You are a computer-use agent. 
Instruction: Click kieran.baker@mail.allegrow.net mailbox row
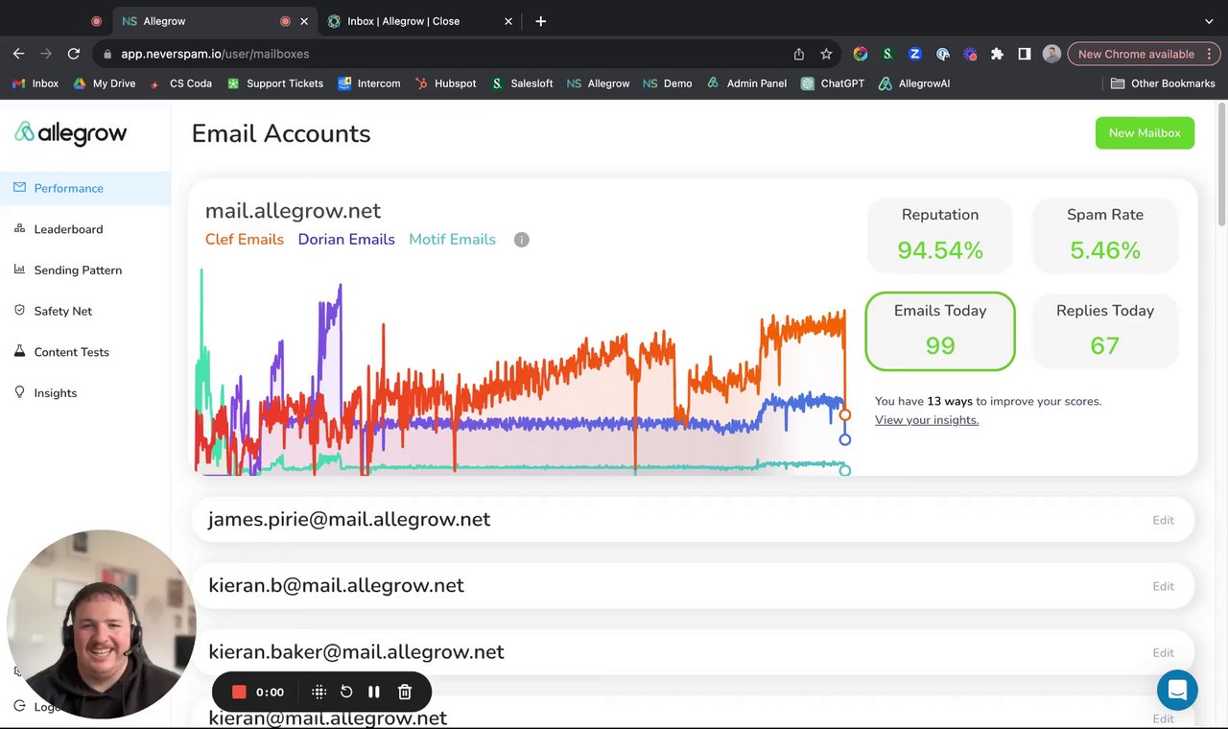click(x=693, y=652)
